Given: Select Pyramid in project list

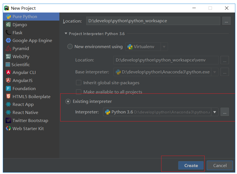Looking at the screenshot, I should tap(31, 49).
